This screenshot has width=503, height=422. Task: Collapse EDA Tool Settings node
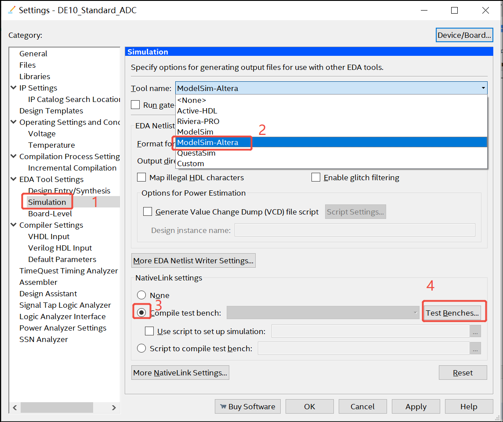point(14,179)
